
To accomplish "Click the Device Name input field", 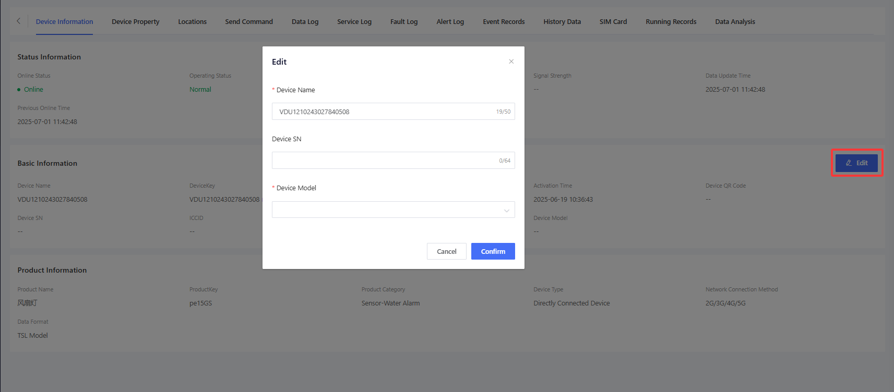I will (x=384, y=112).
